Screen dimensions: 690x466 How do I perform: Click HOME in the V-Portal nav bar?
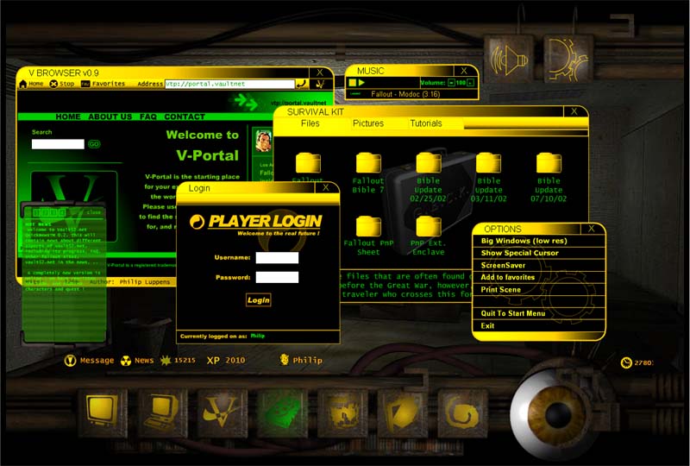tap(68, 116)
